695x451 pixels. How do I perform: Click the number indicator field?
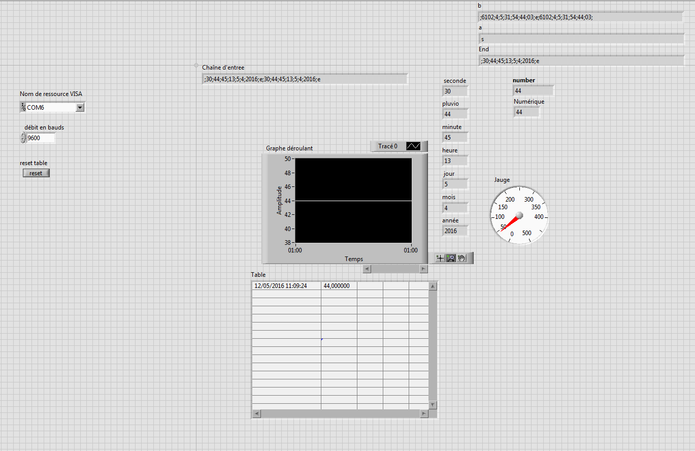533,91
